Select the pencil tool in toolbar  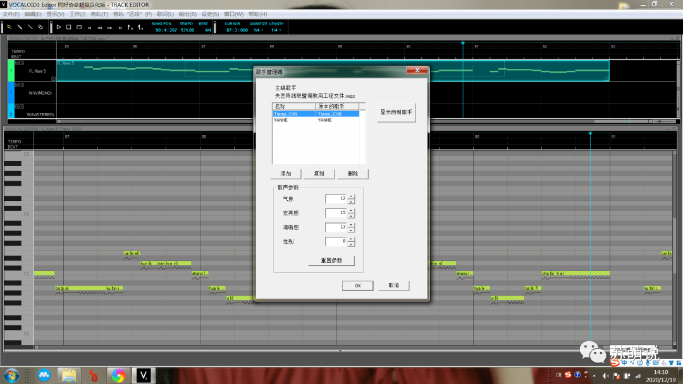(20, 27)
